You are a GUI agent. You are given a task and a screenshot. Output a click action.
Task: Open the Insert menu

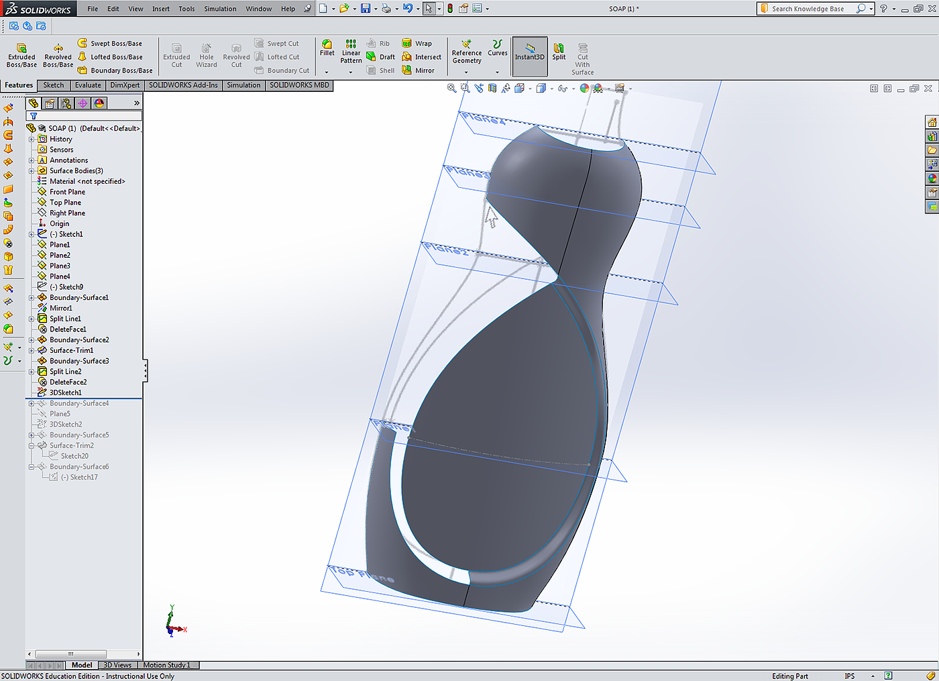click(160, 9)
